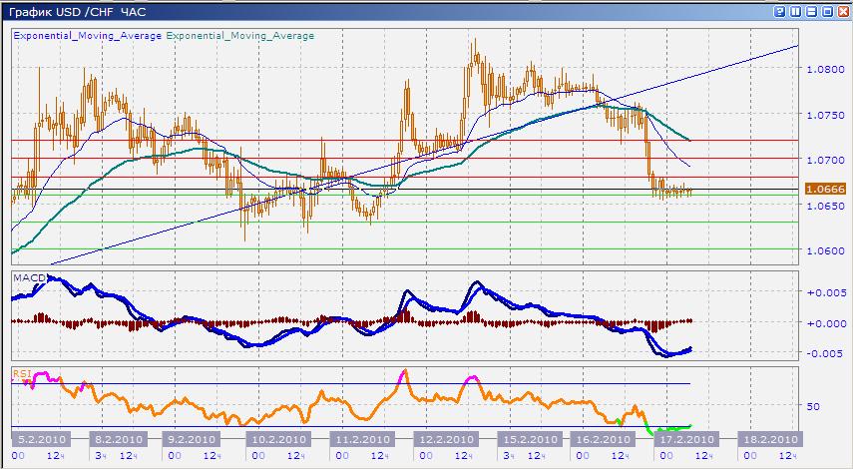Image resolution: width=853 pixels, height=469 pixels.
Task: Click the 16.2.2010 date label
Action: coord(603,439)
